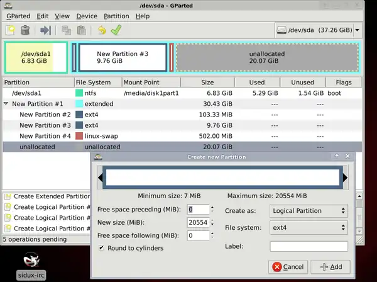377x282 pixels.
Task: Open the Device menu
Action: click(87, 16)
